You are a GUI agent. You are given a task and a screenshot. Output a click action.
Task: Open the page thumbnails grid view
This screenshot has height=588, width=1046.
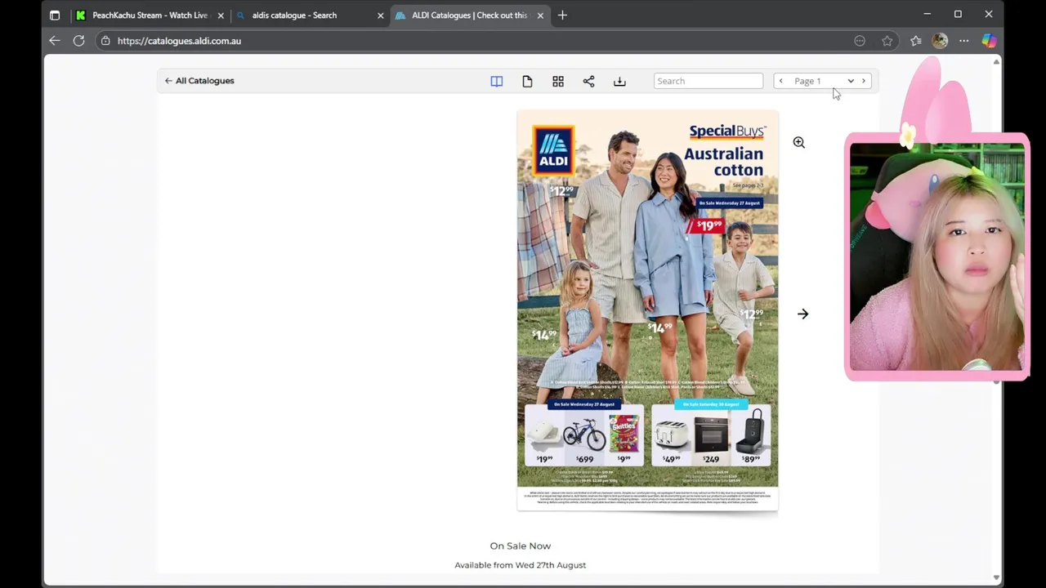click(x=558, y=81)
